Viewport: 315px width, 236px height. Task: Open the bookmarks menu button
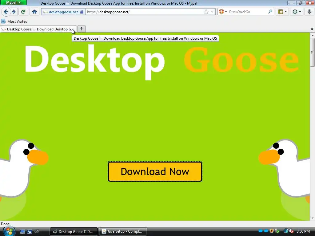[282, 12]
